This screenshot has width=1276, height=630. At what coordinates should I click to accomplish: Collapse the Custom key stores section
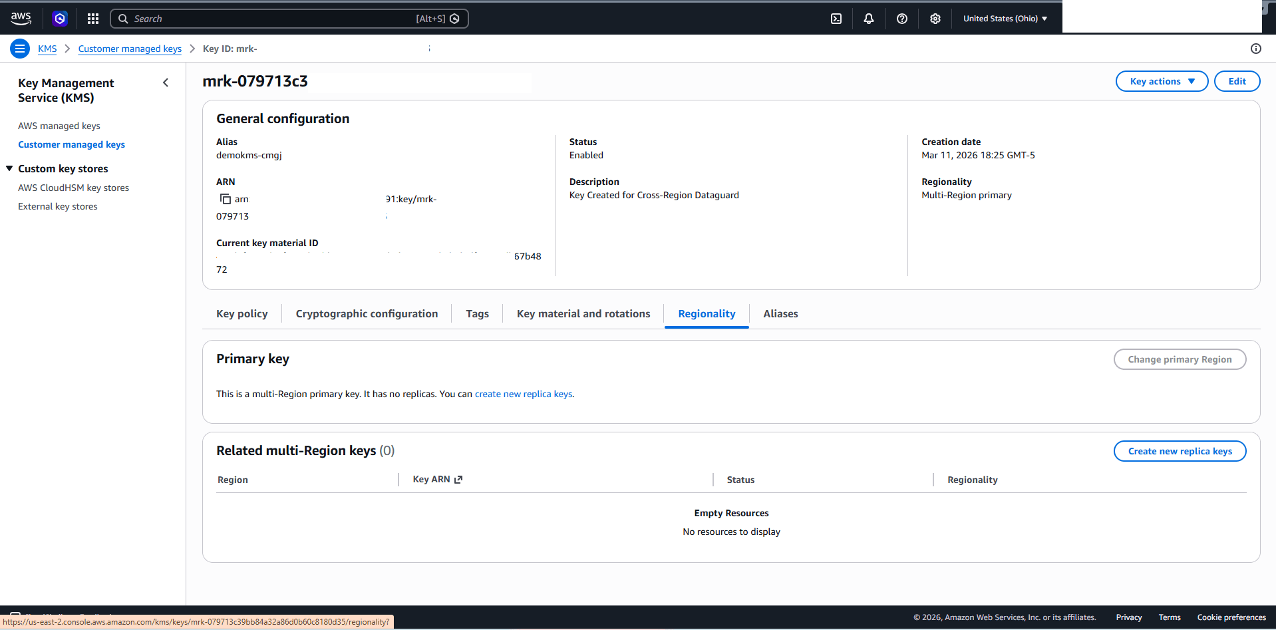[x=9, y=168]
